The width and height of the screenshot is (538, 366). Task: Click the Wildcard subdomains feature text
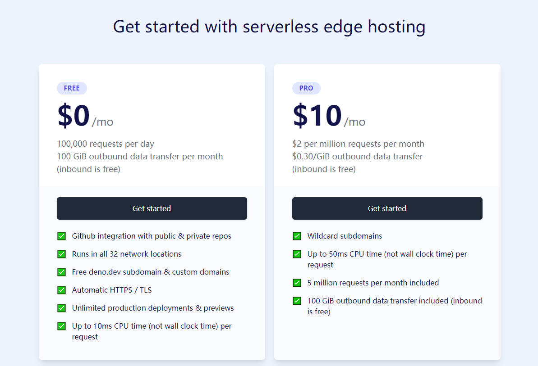click(345, 236)
